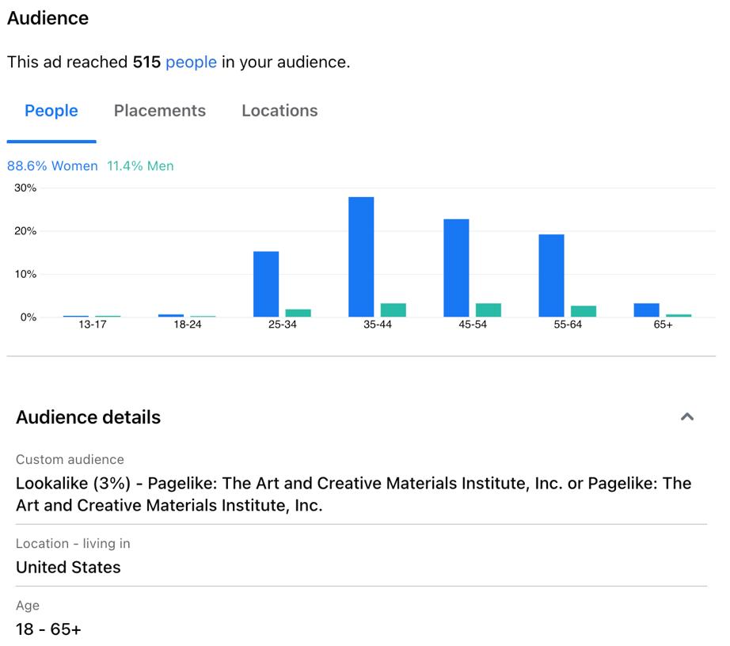Screen dimensions: 730x646
Task: Click the 11.4% Men legend label
Action: 140,166
